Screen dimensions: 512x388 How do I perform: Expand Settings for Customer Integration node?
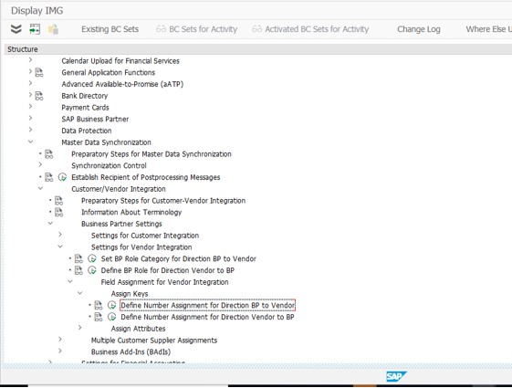(x=60, y=235)
